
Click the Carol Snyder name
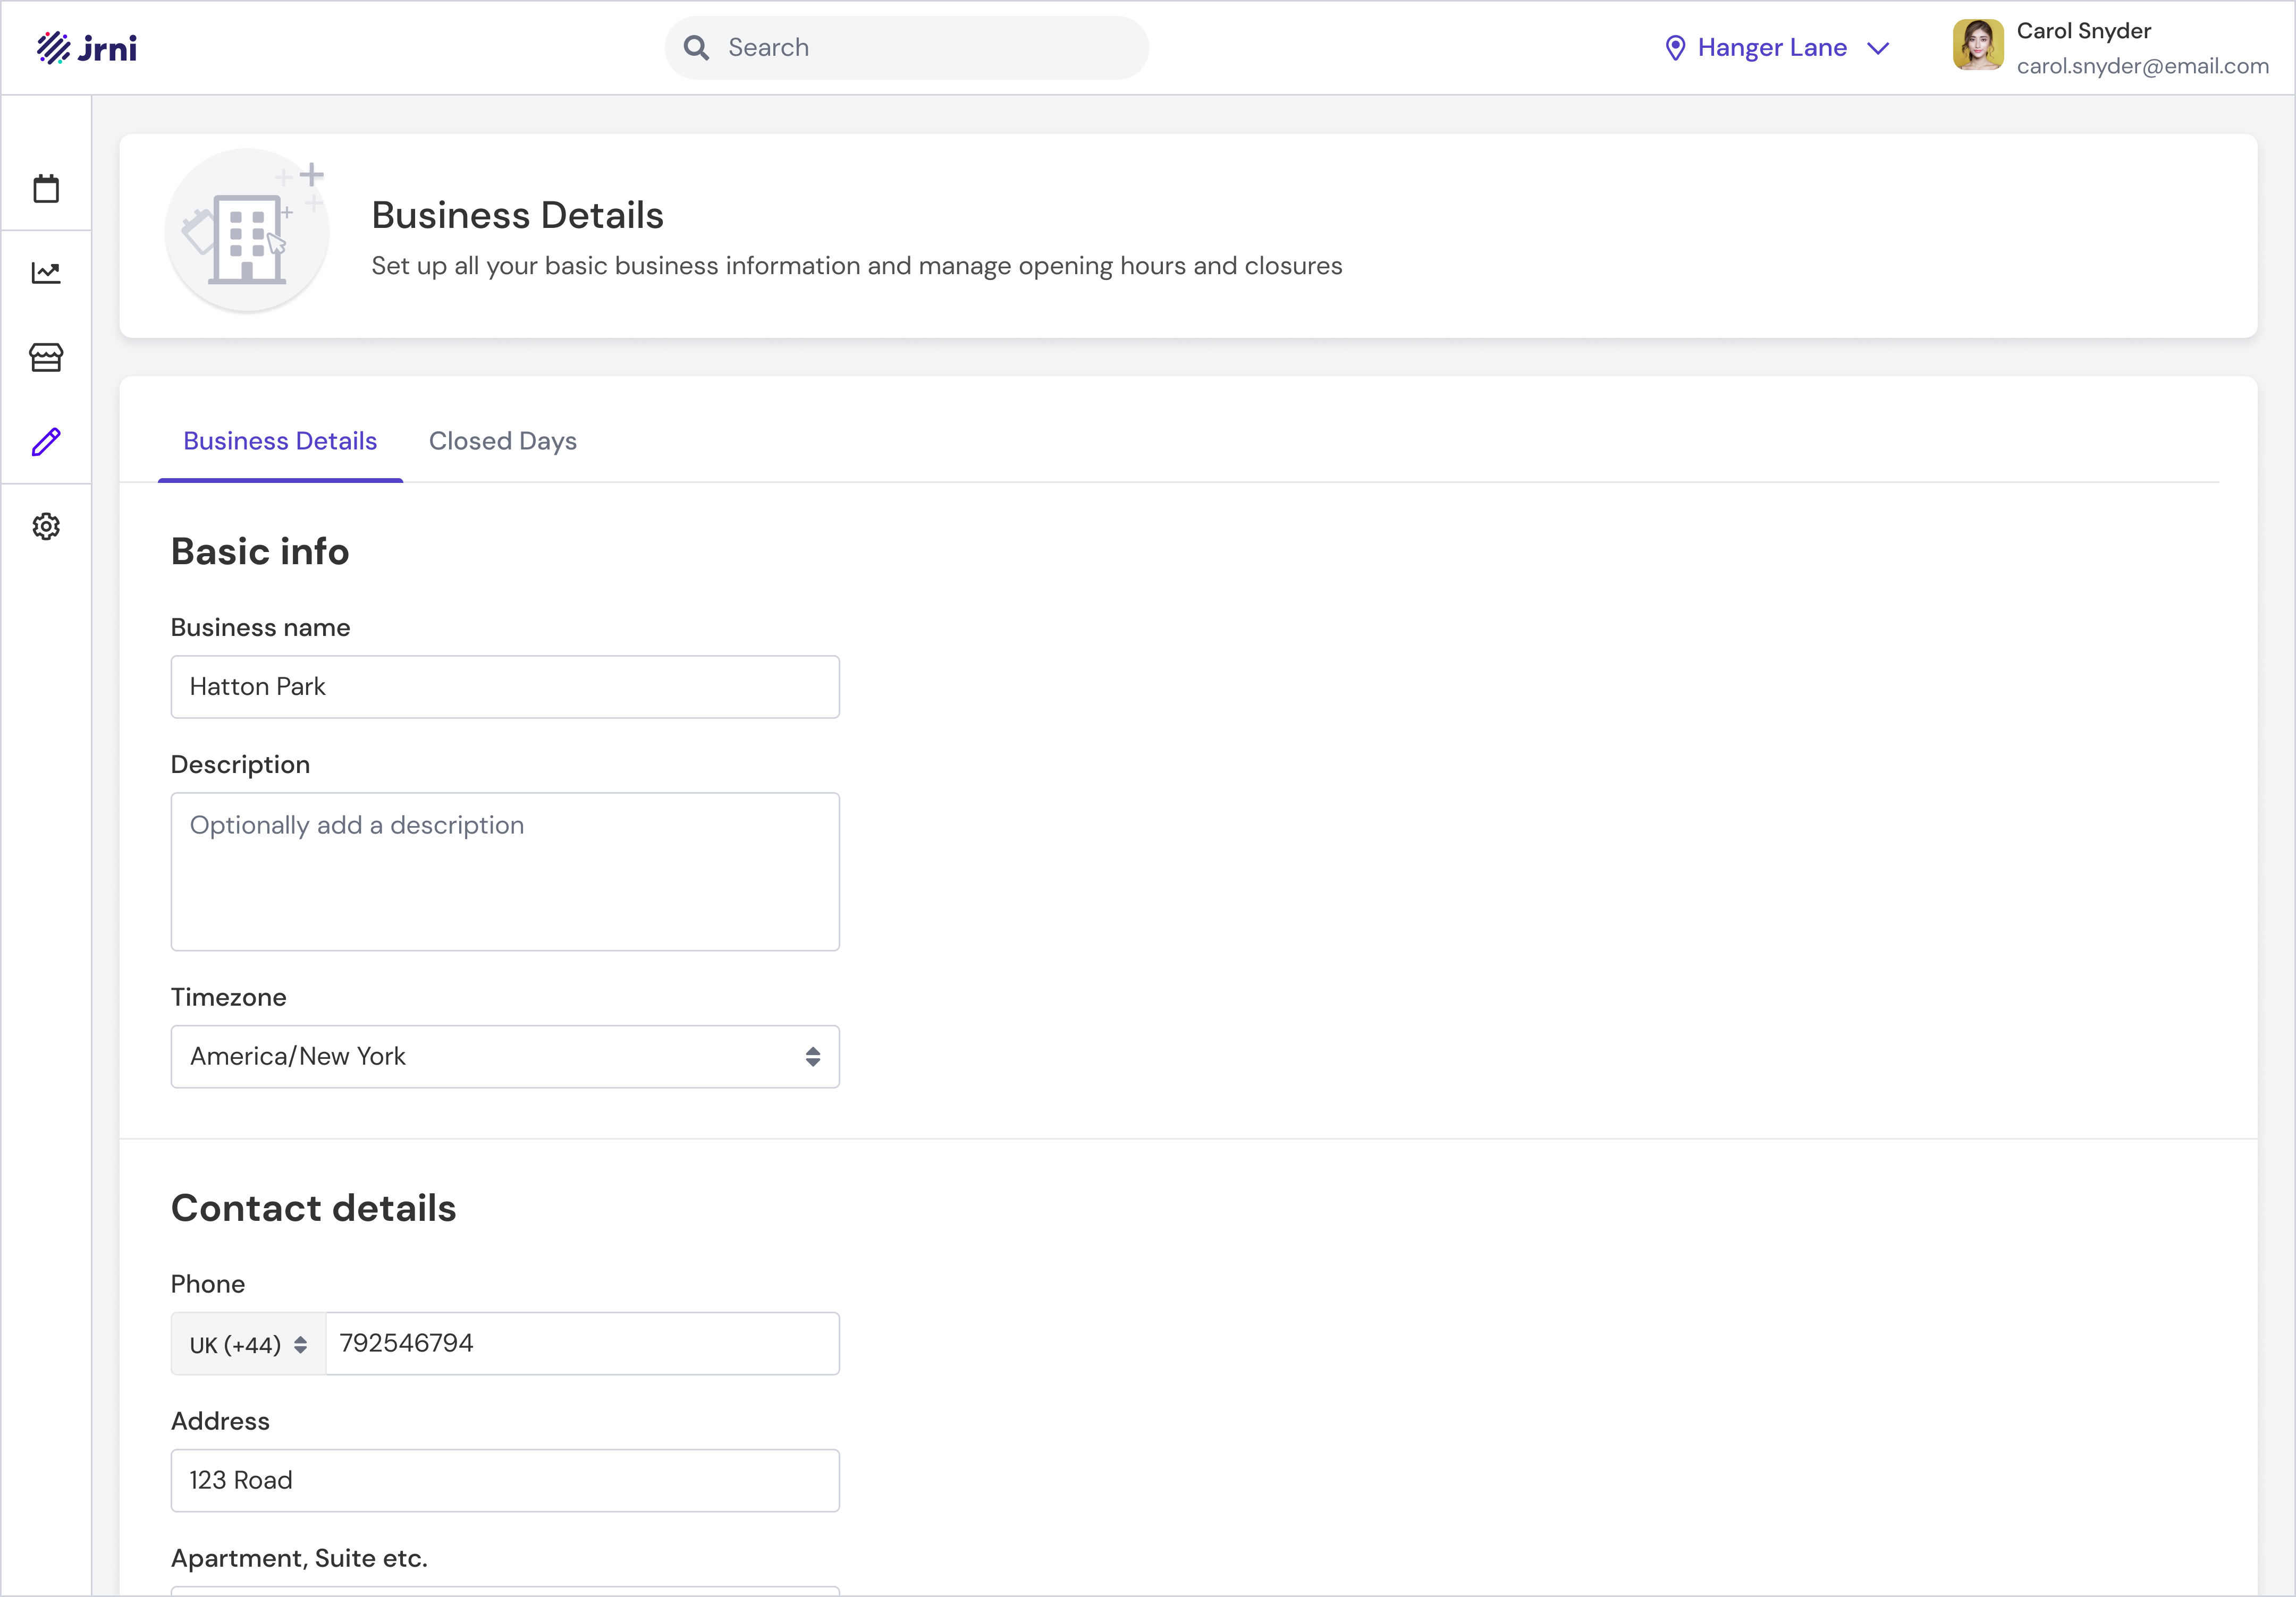point(2084,31)
